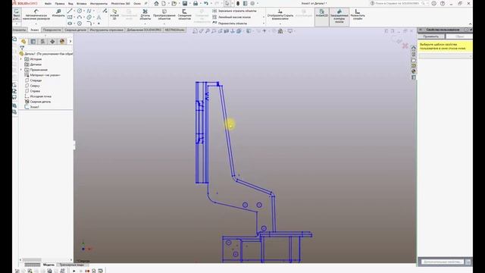
Task: Click the Shaded Sketch Contours button
Action: pyautogui.click(x=339, y=17)
